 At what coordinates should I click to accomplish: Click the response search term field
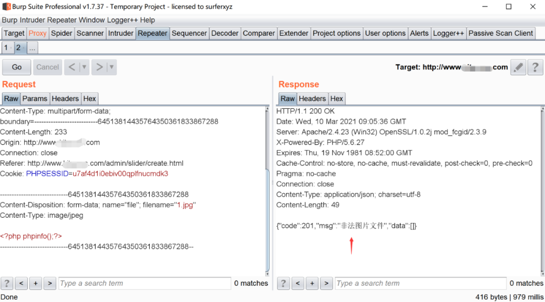click(420, 283)
